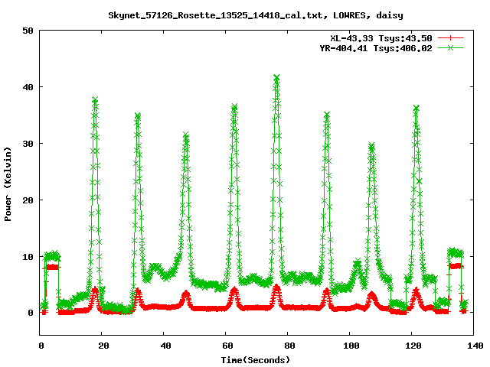Click the x-axis tick label 140

(475, 346)
